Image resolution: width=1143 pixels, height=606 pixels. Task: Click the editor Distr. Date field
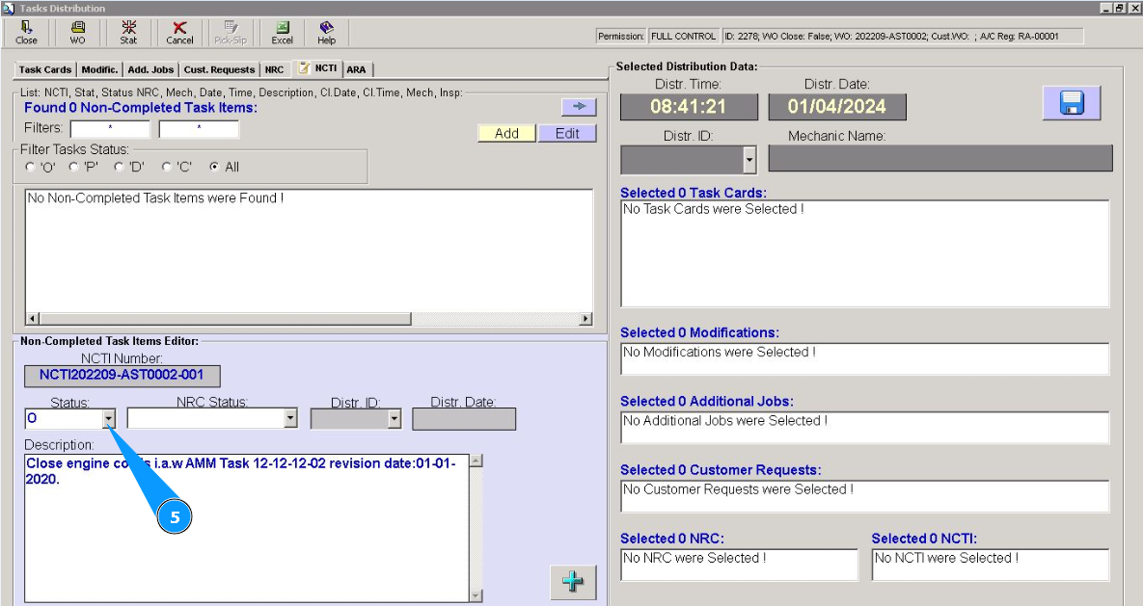tap(464, 419)
